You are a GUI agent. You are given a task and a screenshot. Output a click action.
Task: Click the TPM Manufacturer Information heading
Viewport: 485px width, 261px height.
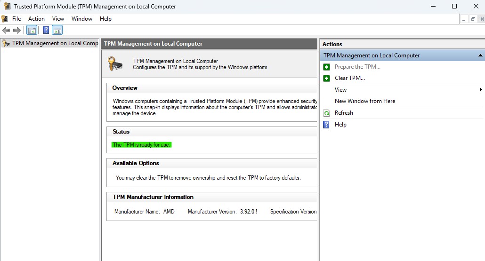pos(153,197)
